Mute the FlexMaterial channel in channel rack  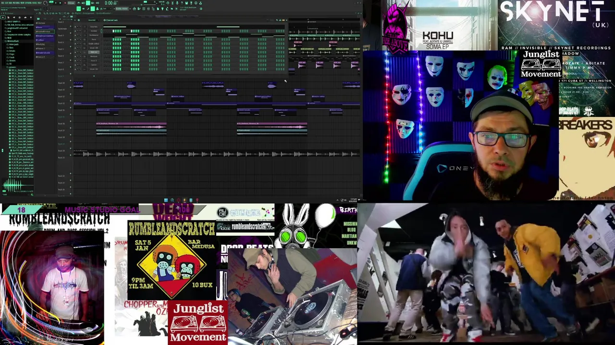(x=75, y=35)
